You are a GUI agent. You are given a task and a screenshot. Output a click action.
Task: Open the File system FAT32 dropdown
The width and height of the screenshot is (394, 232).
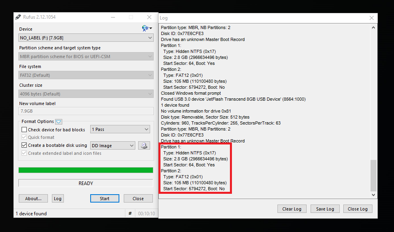86,75
